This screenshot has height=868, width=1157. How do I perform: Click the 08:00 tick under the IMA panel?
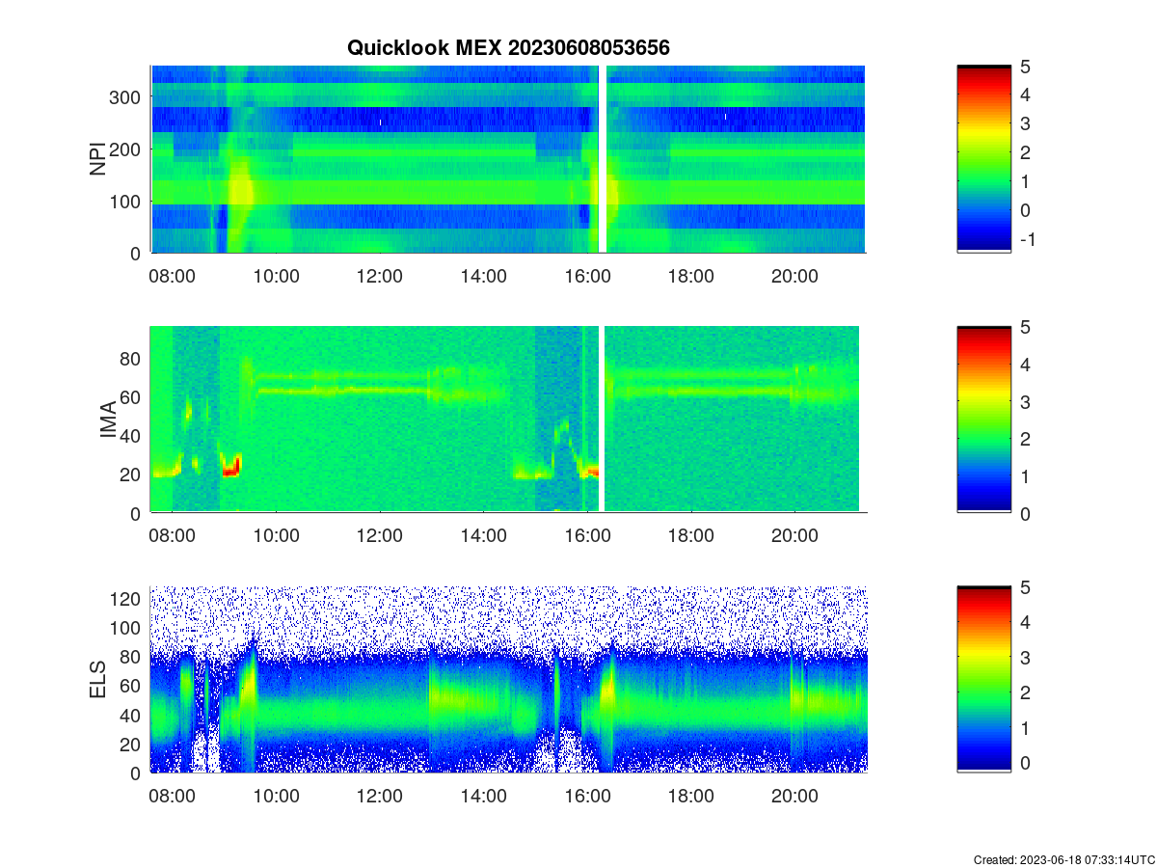[x=173, y=536]
